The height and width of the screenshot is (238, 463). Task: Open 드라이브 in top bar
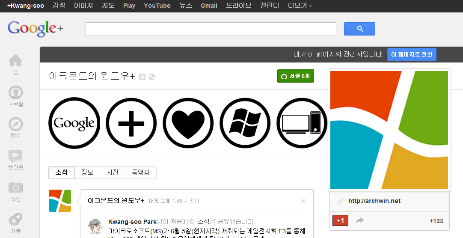(239, 5)
